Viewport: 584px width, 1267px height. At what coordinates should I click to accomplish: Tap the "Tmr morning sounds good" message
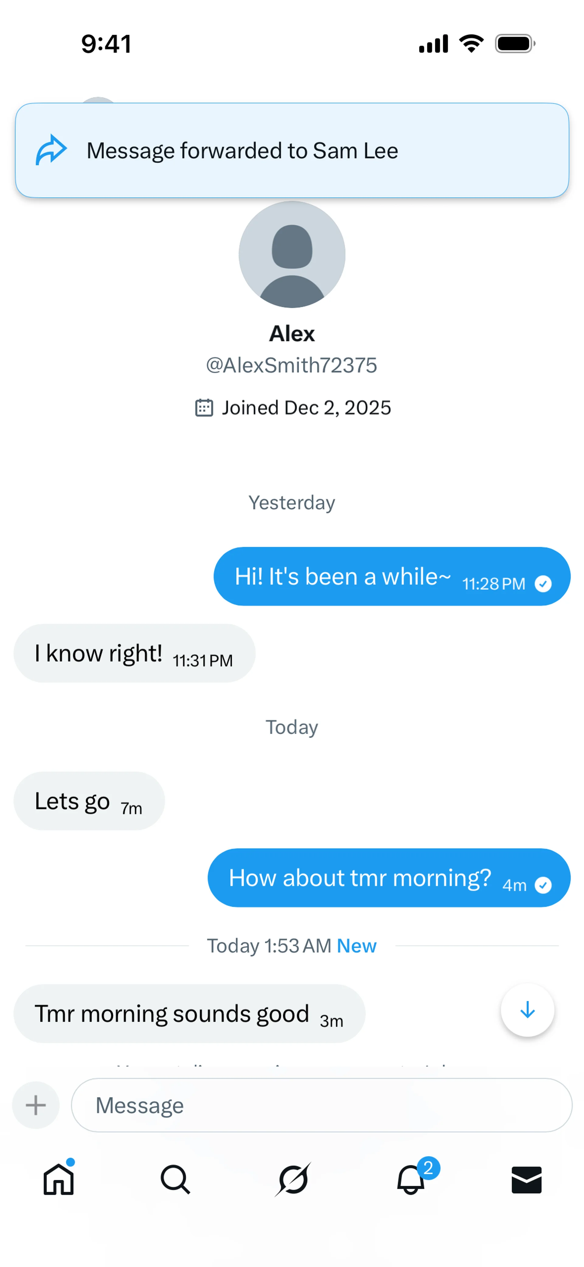click(189, 1014)
